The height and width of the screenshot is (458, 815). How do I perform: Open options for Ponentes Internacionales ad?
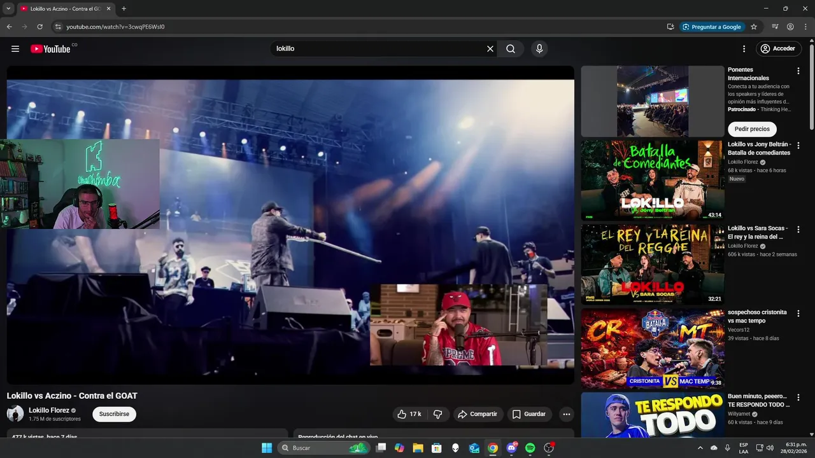tap(798, 71)
